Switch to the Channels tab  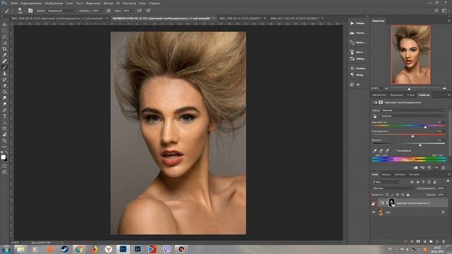386,174
